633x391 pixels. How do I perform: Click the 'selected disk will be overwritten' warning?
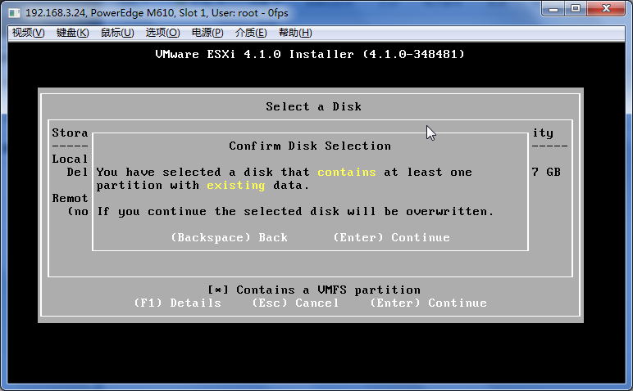295,211
